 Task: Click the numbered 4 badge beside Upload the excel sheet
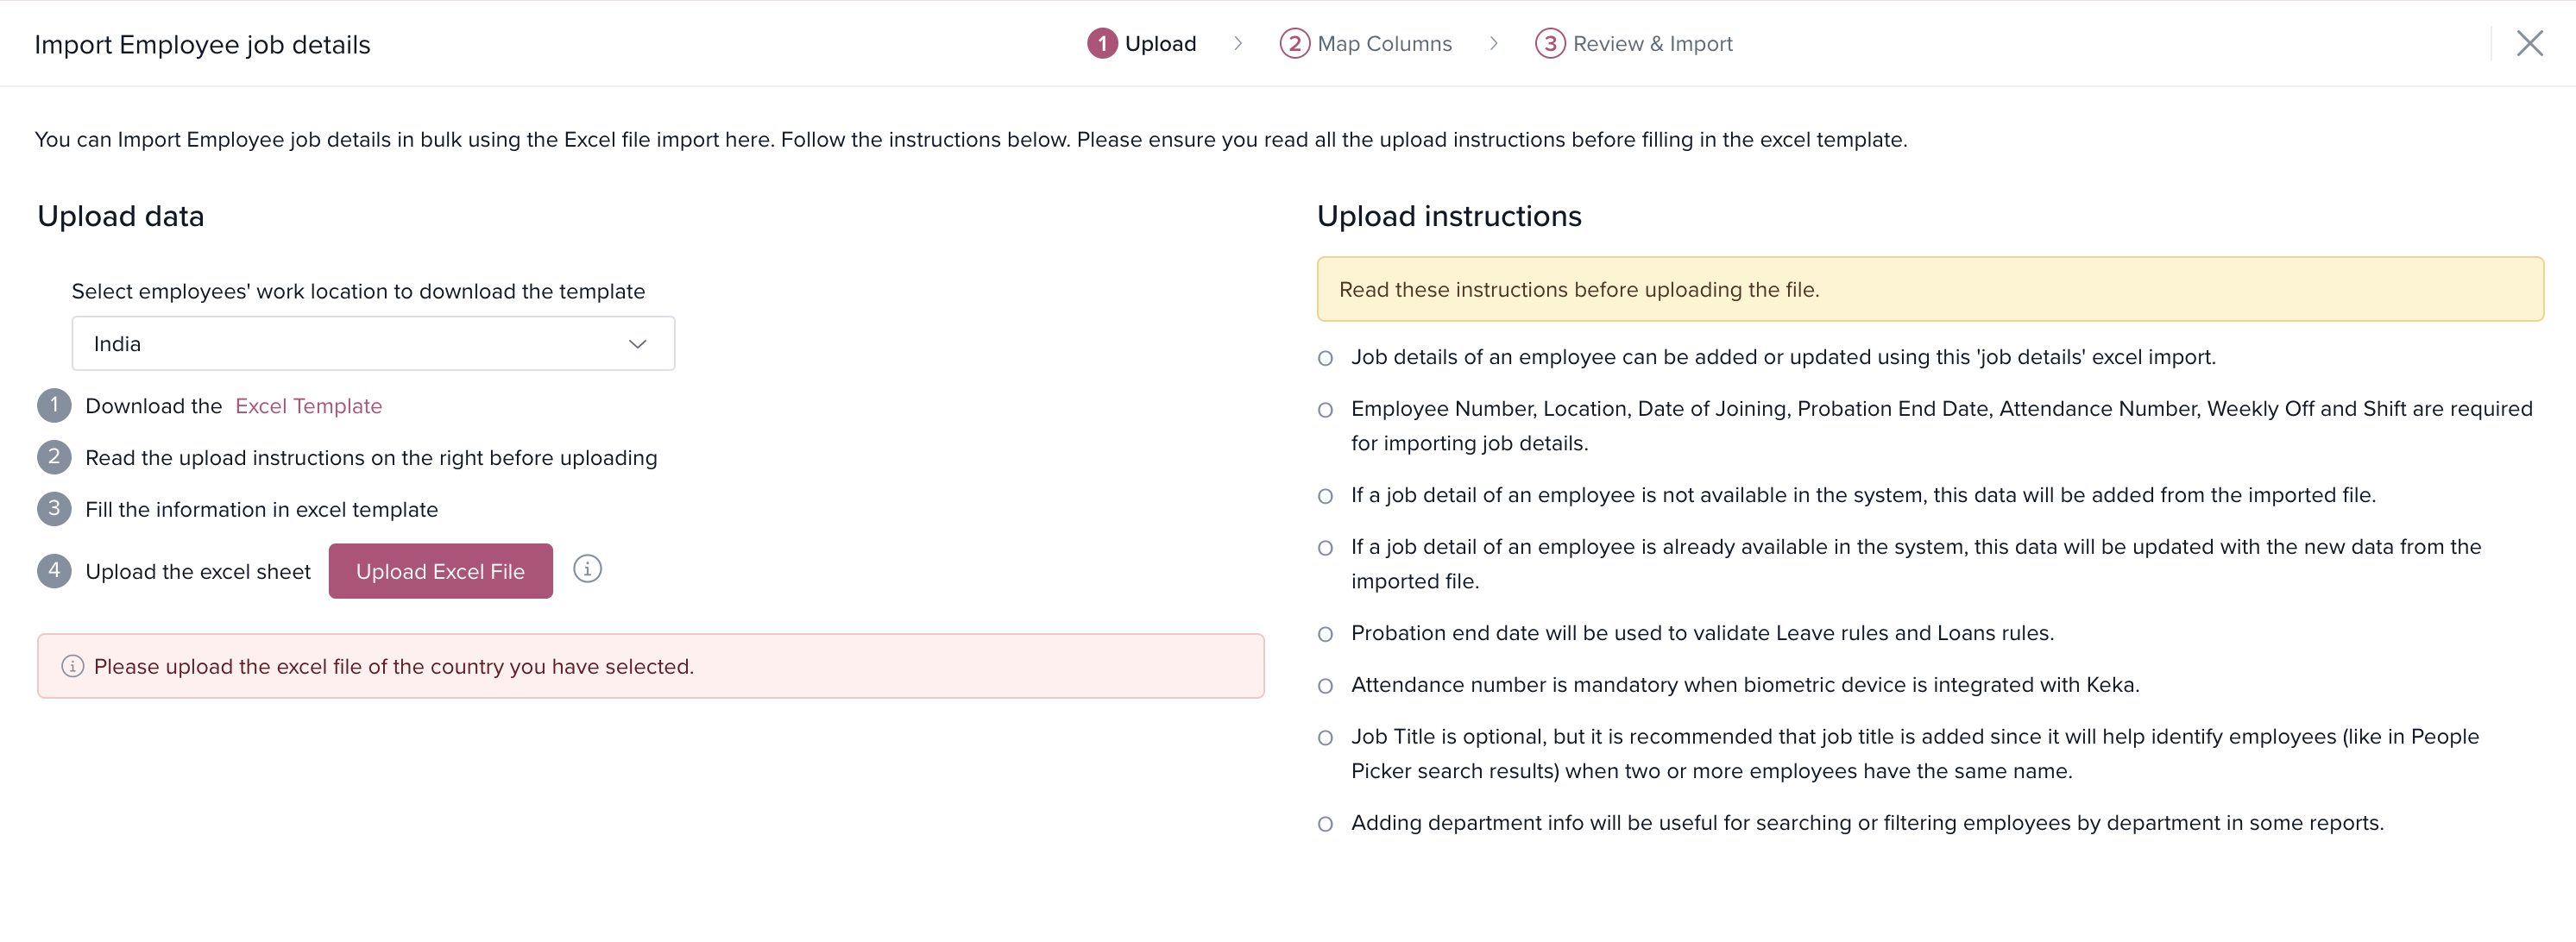(54, 571)
